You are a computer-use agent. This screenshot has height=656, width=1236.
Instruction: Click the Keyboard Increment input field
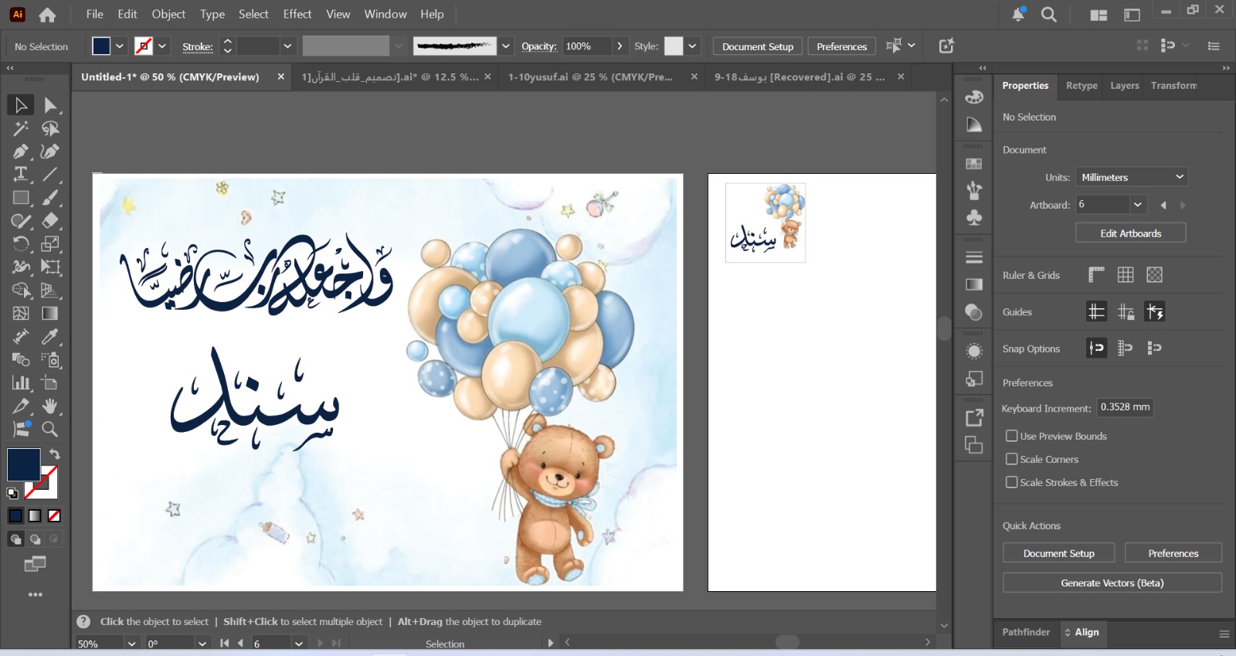(1125, 407)
